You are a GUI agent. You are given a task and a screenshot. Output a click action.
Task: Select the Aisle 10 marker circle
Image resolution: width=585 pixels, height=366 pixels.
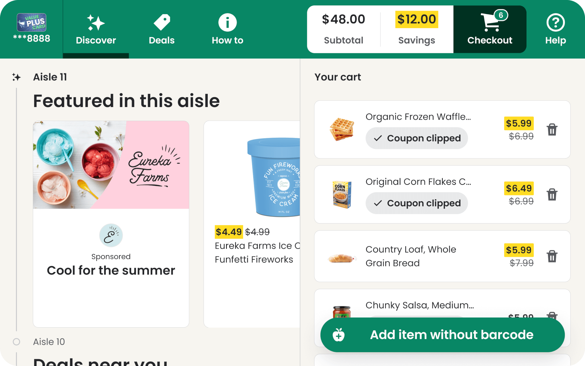[17, 341]
